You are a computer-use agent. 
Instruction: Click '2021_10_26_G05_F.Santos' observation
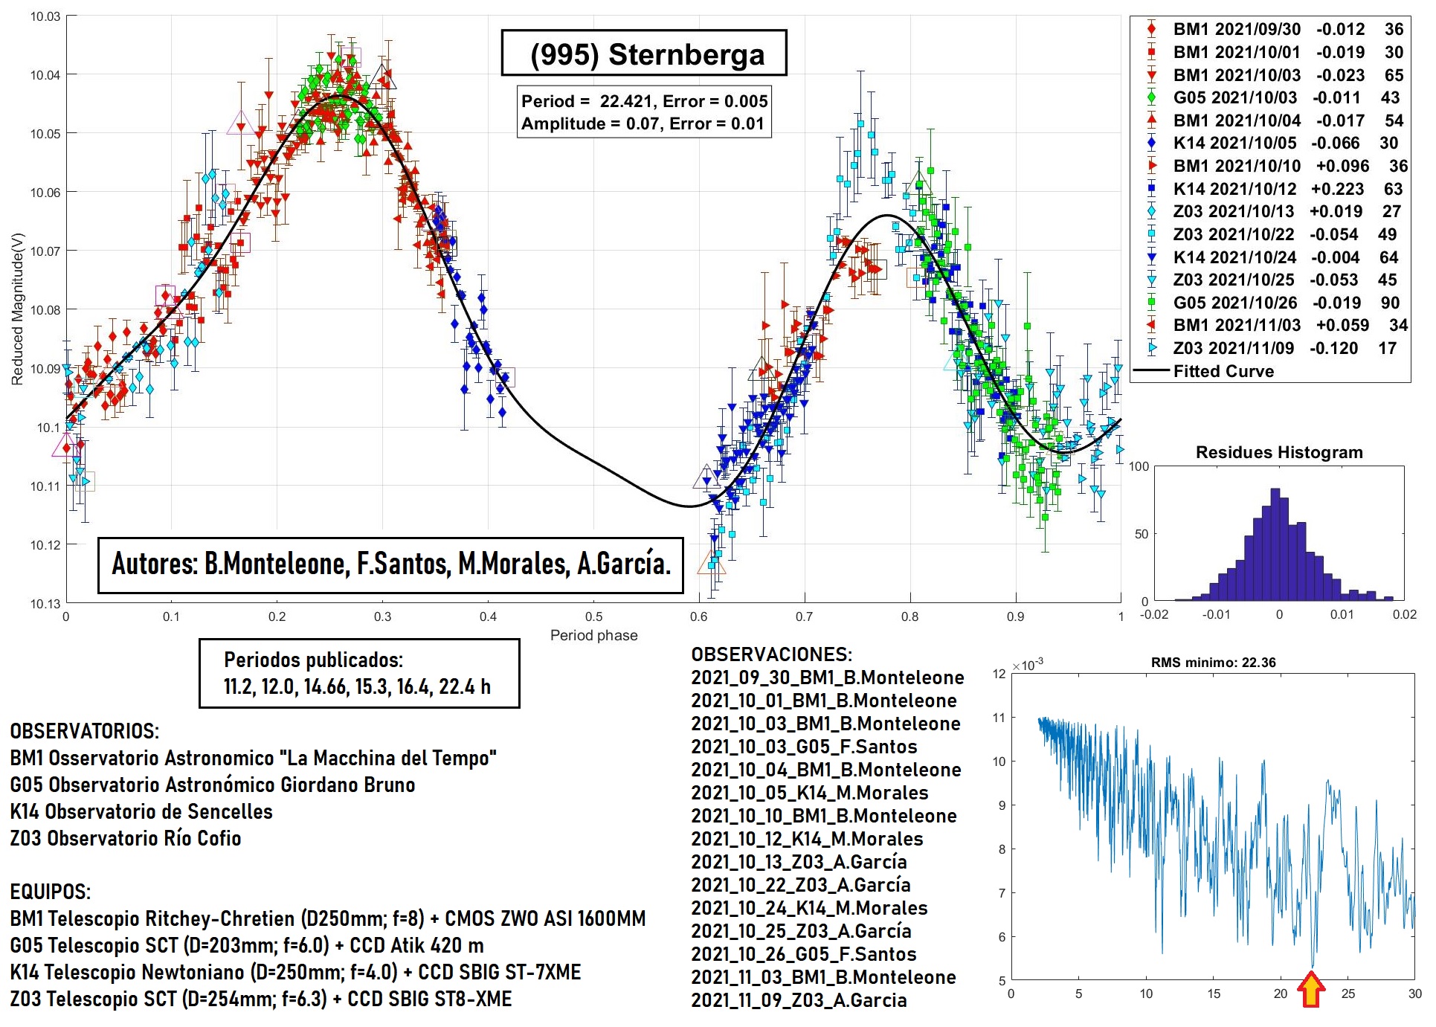(x=804, y=954)
